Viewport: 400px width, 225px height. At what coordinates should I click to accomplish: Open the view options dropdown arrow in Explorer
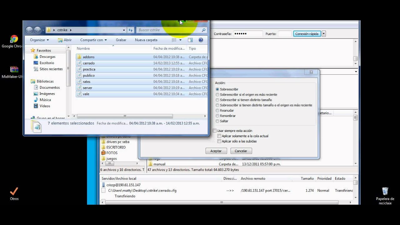click(180, 40)
